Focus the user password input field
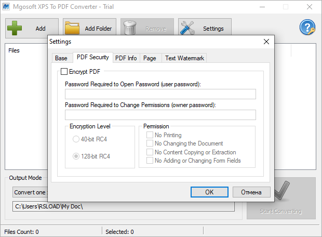 160,94
